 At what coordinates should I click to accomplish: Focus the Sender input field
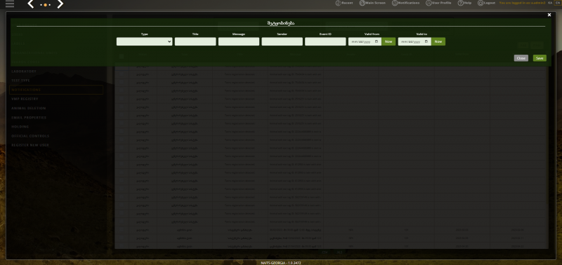click(x=282, y=41)
